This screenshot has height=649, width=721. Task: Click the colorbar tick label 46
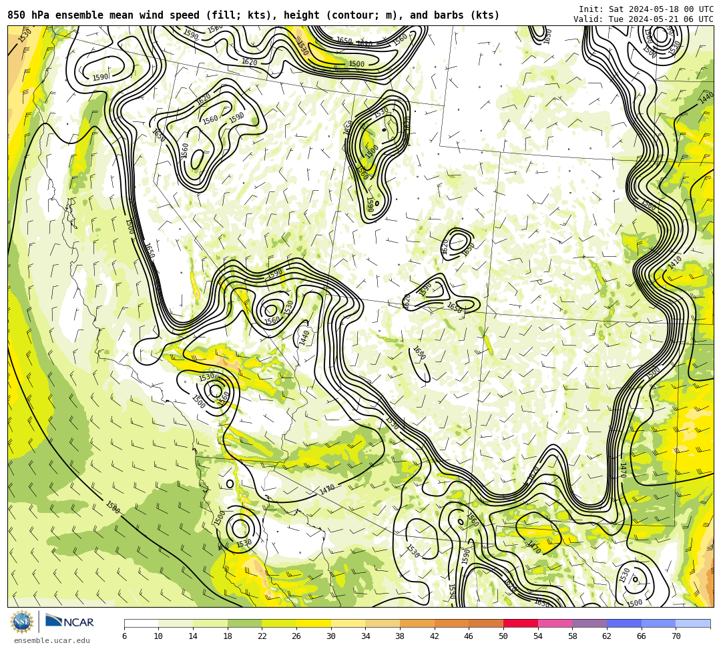point(469,636)
